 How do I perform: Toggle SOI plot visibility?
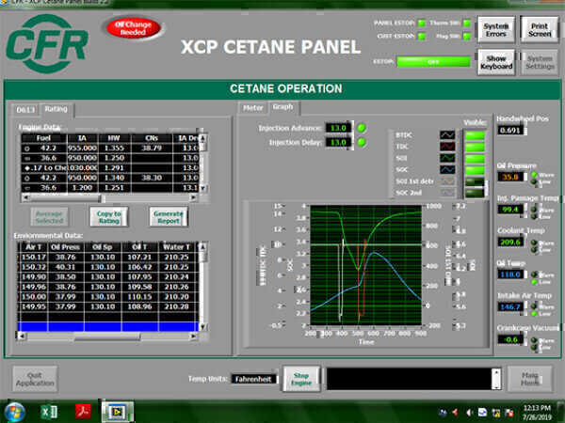[x=475, y=159]
